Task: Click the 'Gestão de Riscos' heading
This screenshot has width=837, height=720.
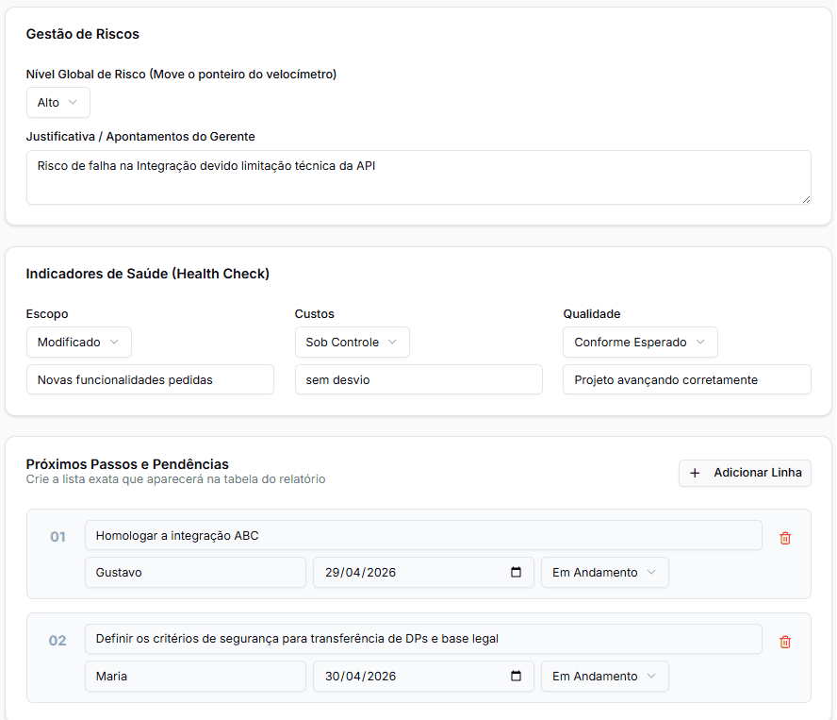Action: click(82, 34)
